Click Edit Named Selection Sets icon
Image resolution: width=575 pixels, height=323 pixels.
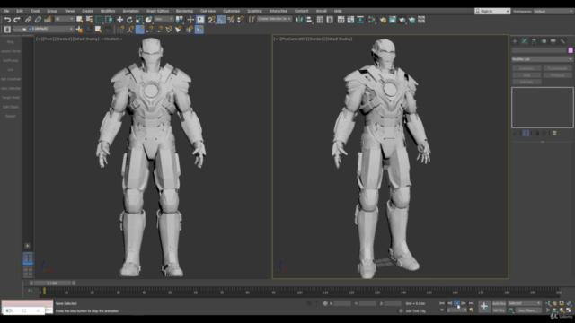pos(252,20)
